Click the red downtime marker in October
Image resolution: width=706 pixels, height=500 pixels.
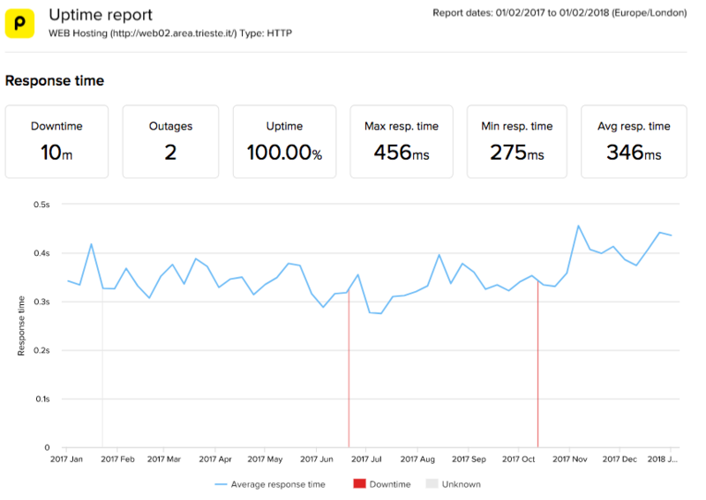pyautogui.click(x=537, y=370)
